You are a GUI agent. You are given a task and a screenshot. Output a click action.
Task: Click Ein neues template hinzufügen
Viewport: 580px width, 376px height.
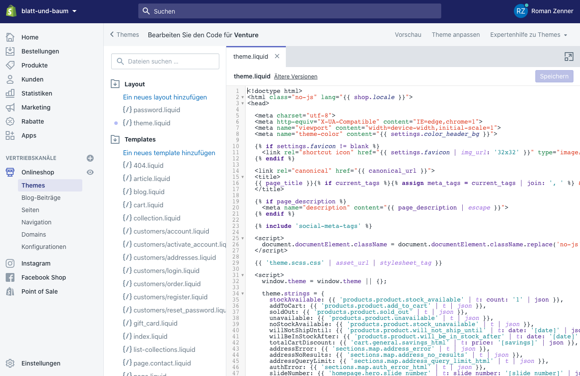pos(169,153)
